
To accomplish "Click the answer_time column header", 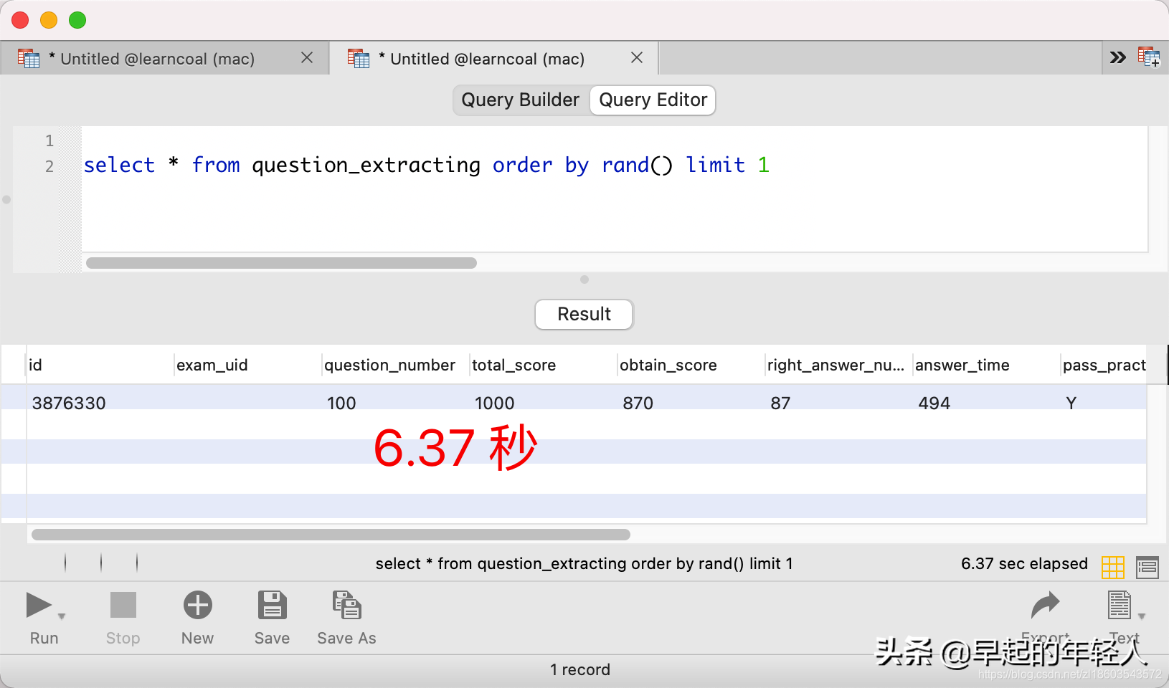I will (986, 365).
